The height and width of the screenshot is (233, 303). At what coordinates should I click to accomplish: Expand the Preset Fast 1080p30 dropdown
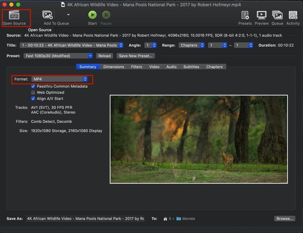click(58, 56)
